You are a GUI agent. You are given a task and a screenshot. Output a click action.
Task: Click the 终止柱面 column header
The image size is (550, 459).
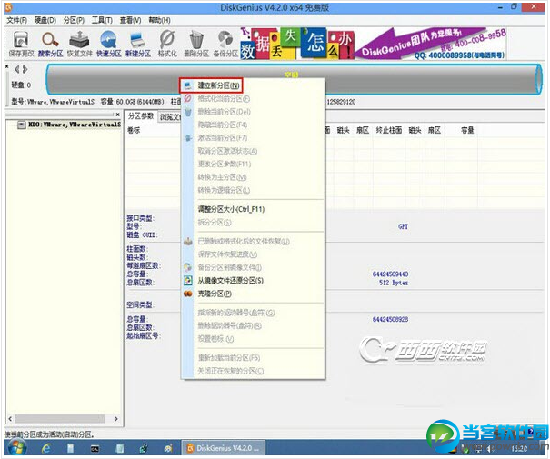(389, 131)
